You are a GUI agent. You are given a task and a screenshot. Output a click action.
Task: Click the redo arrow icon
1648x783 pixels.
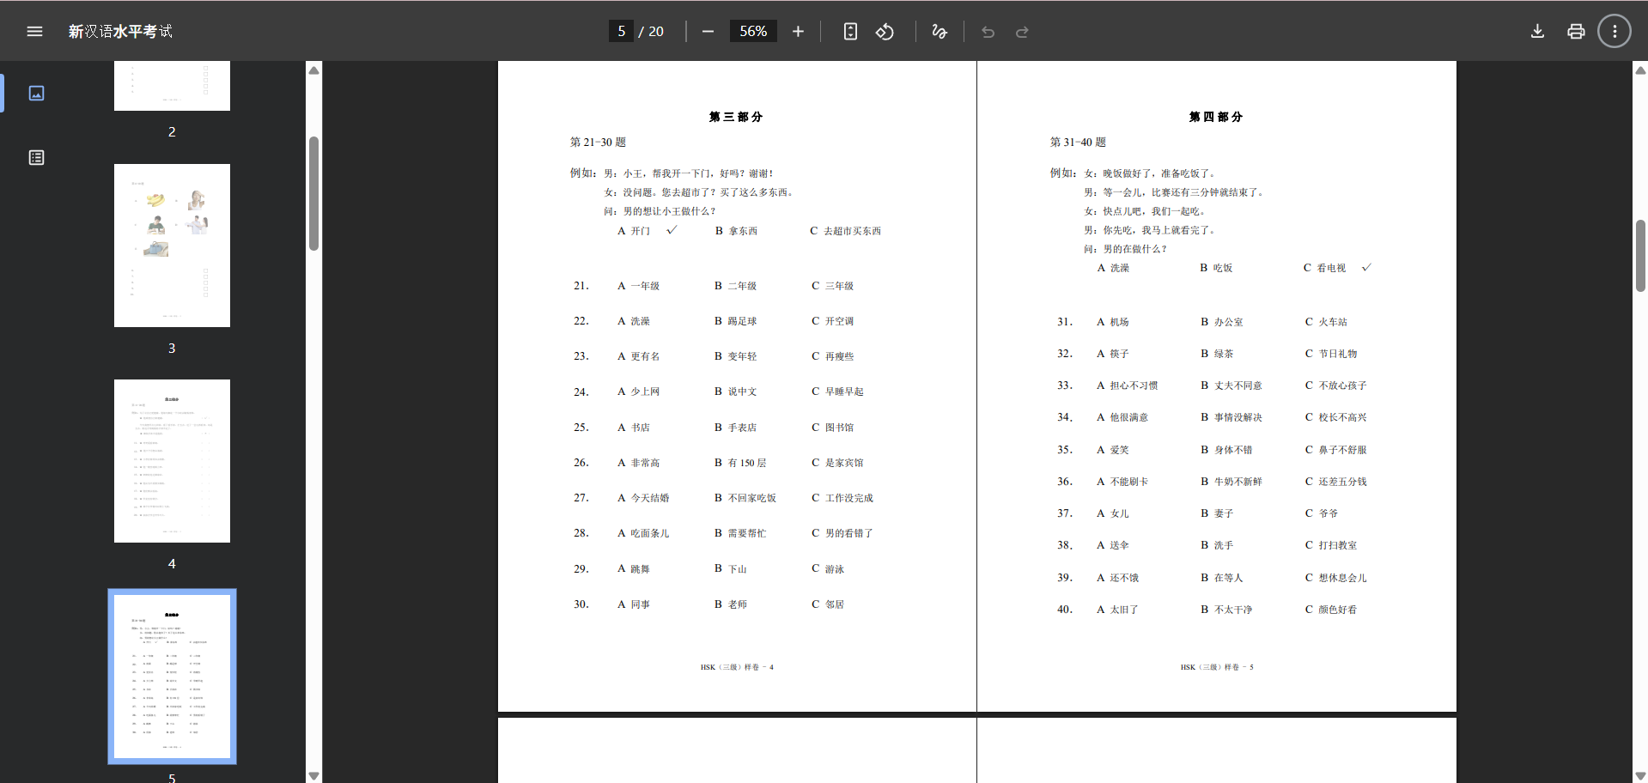point(1022,32)
